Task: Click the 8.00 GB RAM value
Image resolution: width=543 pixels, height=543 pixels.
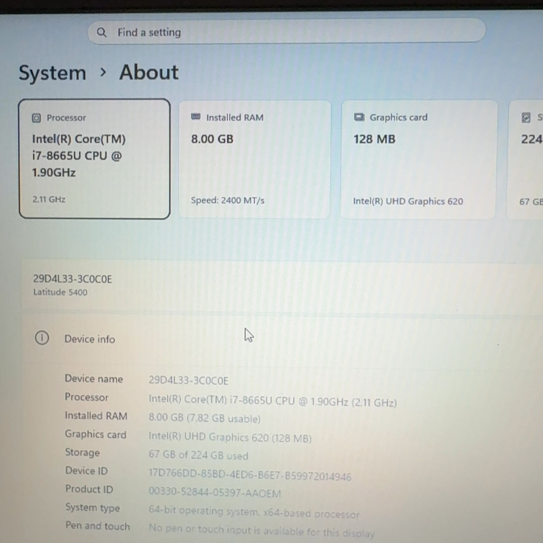Action: (x=212, y=139)
